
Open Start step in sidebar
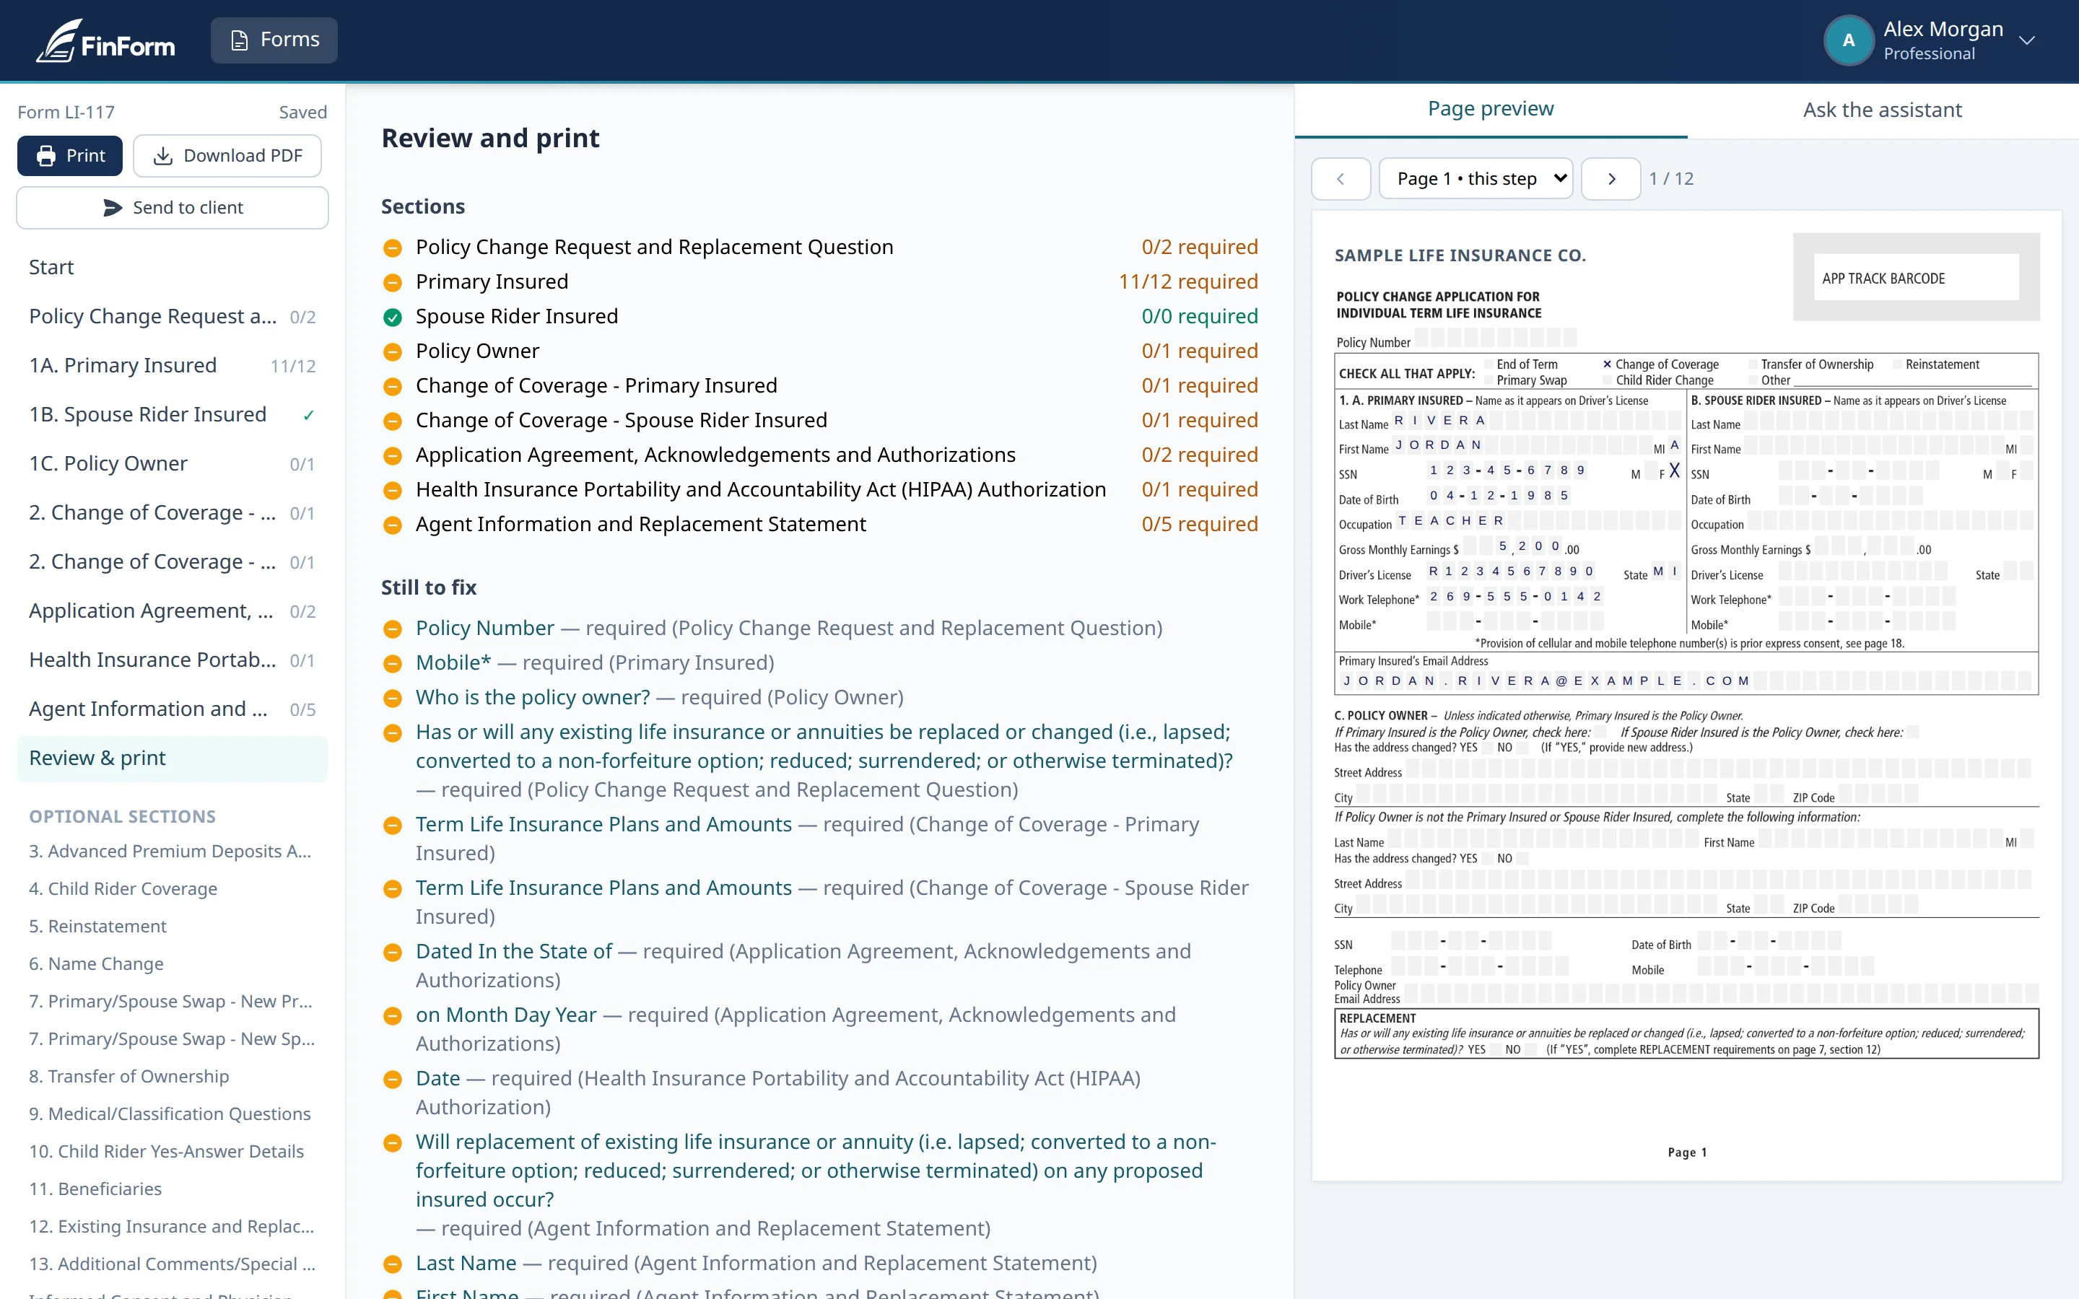[172, 267]
